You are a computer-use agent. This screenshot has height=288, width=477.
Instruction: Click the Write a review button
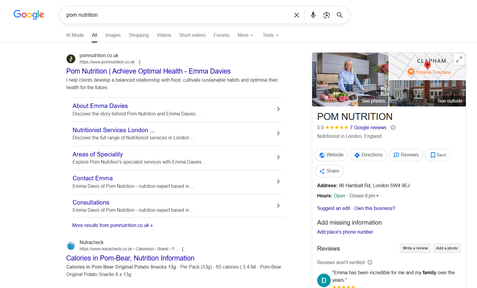pyautogui.click(x=415, y=248)
